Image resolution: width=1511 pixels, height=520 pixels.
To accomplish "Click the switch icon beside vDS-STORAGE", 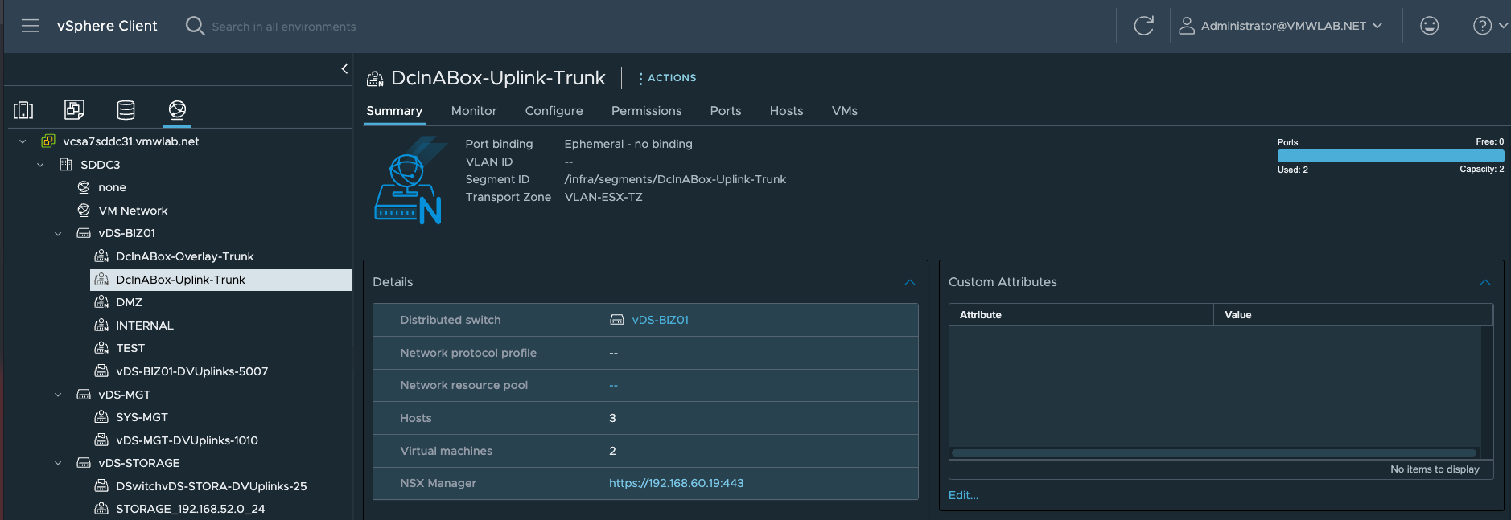I will [84, 463].
